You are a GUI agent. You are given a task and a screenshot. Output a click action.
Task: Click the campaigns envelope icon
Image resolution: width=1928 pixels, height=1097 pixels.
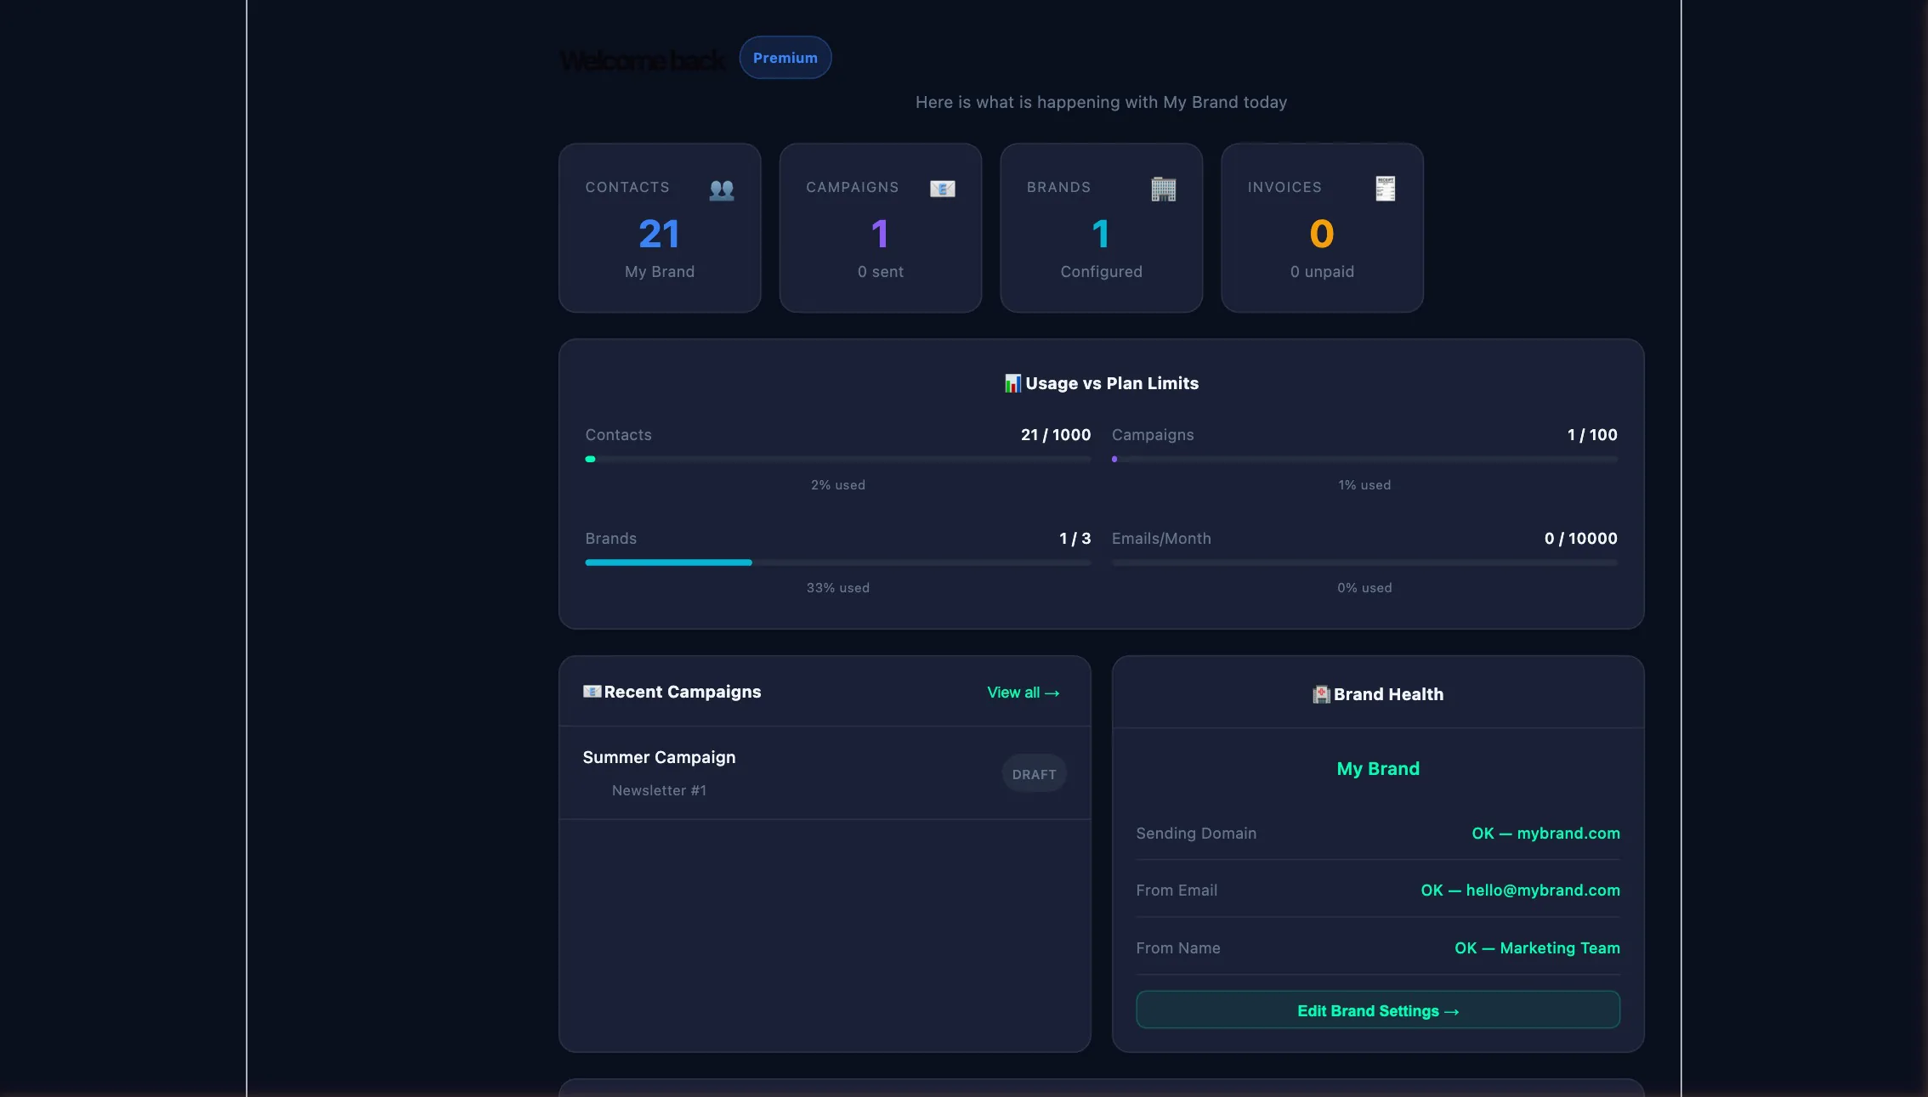point(943,189)
